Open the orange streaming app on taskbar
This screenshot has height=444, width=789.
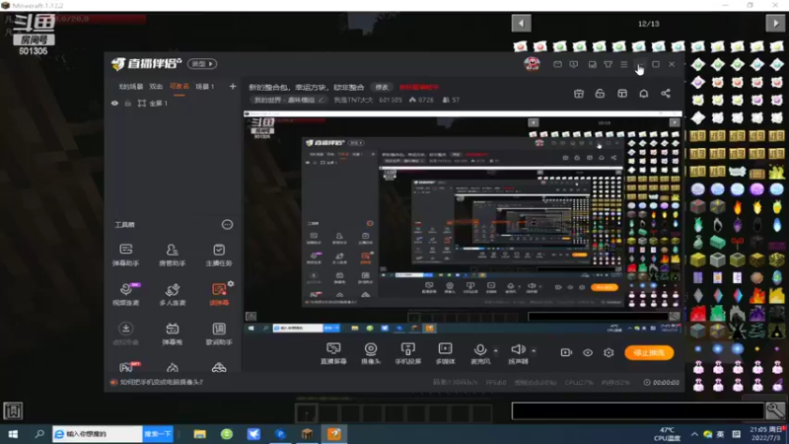pos(334,434)
